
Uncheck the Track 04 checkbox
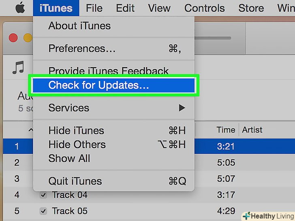coord(43,195)
